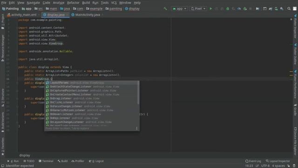Open the Structure sidebar tool window

pos(3,98)
